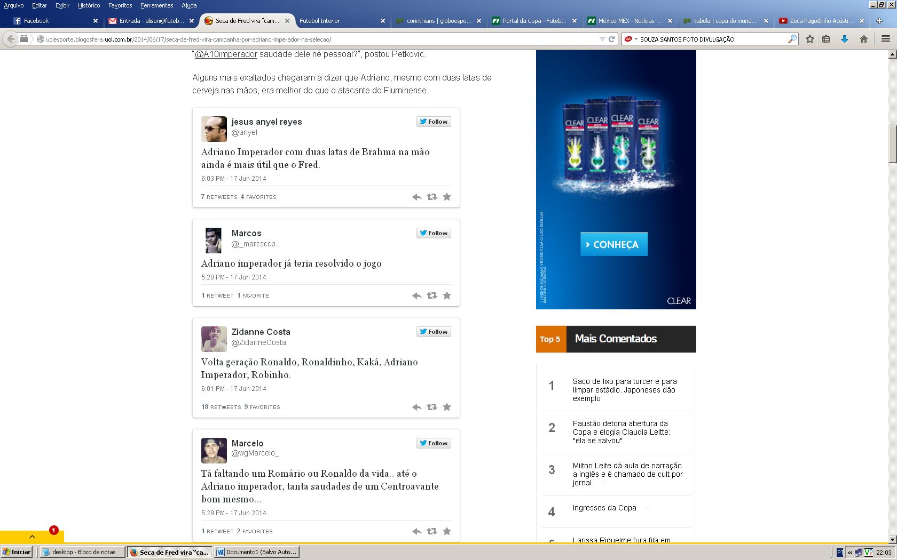Click the page vertical scrollbar thumb
The image size is (897, 560).
pyautogui.click(x=892, y=144)
